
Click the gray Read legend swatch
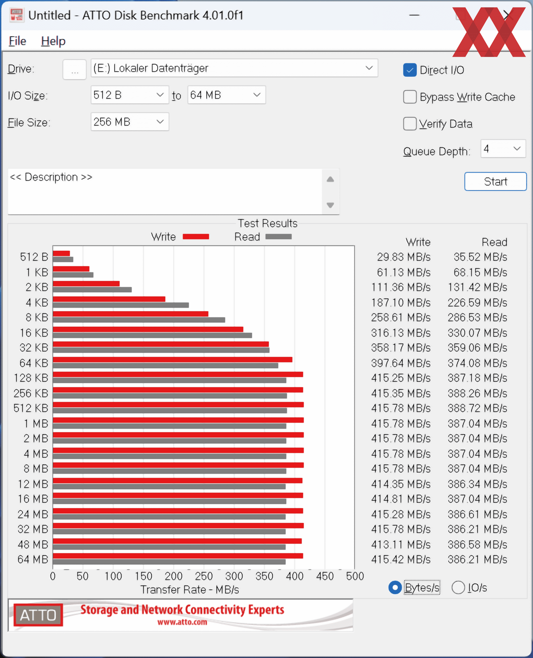[278, 237]
